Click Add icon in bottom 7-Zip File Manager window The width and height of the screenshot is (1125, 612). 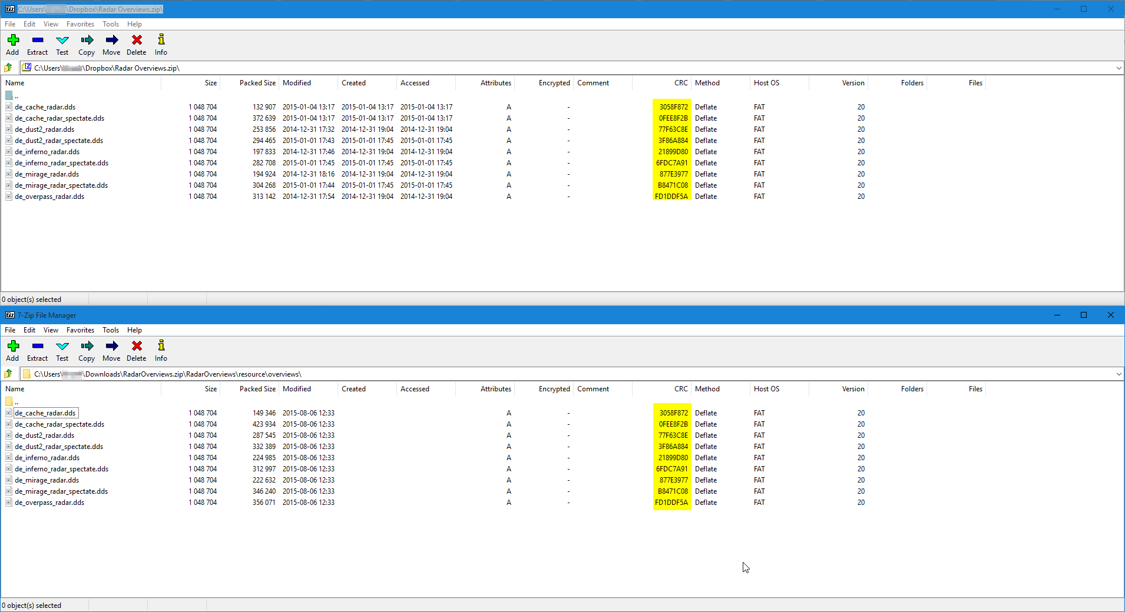[13, 346]
